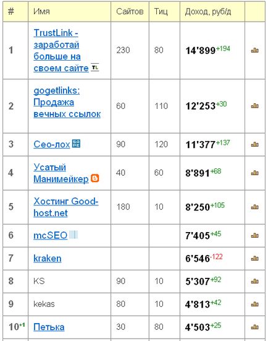Open the chart icon for gogetlinks row
The image size is (268, 341).
tap(254, 106)
